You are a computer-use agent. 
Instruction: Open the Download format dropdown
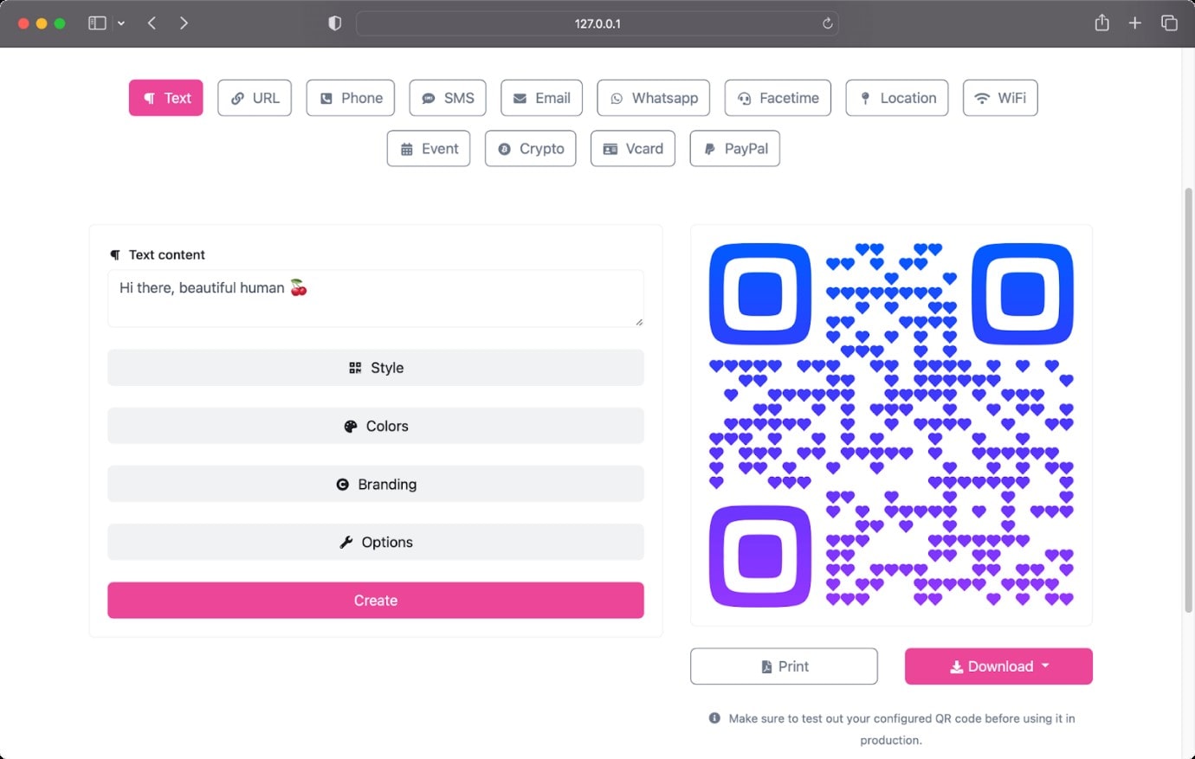pyautogui.click(x=1044, y=666)
